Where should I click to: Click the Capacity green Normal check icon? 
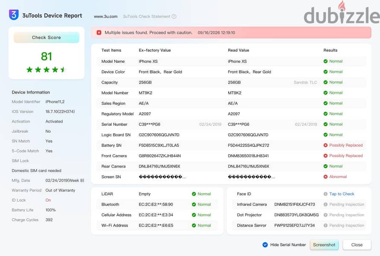tap(325, 82)
